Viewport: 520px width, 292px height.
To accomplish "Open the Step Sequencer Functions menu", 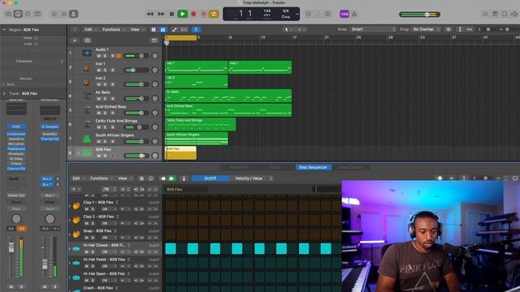I will point(101,178).
